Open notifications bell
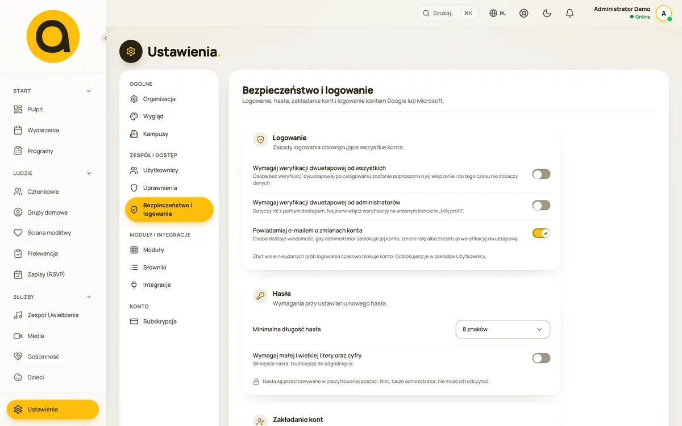This screenshot has height=426, width=682. coord(569,13)
